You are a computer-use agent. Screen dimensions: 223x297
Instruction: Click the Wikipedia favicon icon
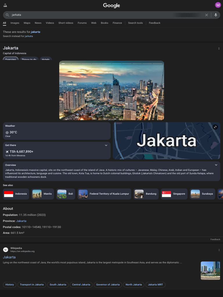6,250
